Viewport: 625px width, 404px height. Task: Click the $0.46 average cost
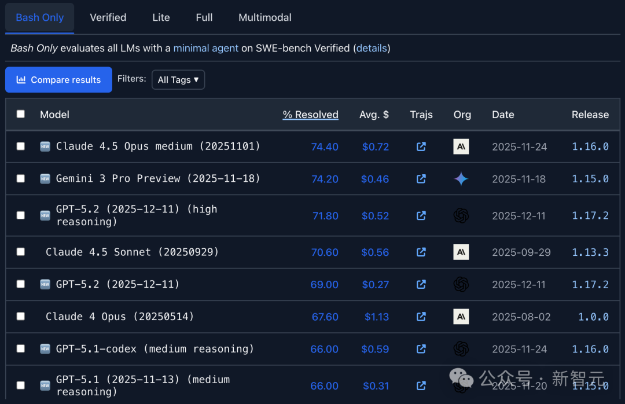[375, 179]
